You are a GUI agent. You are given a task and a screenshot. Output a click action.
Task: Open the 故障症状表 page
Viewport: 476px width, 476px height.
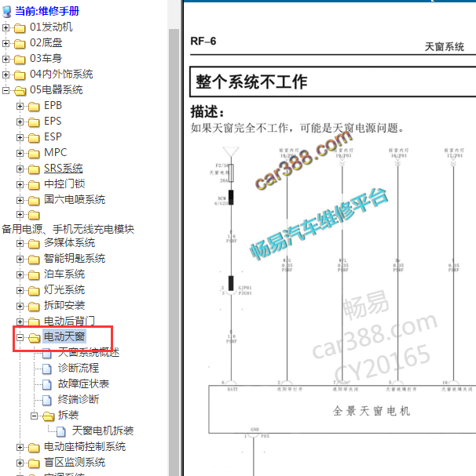83,384
